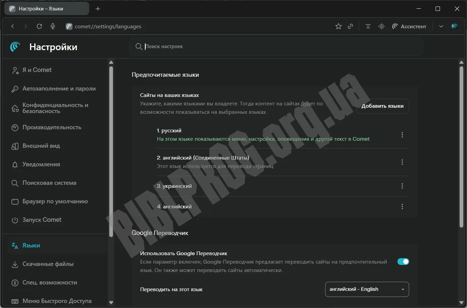Open the английский - English translate dropdown

point(367,289)
